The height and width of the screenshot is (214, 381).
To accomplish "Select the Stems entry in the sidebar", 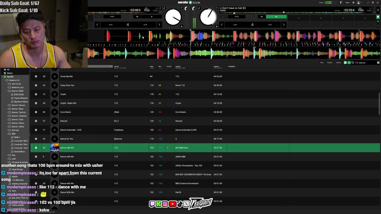I will pyautogui.click(x=10, y=73).
